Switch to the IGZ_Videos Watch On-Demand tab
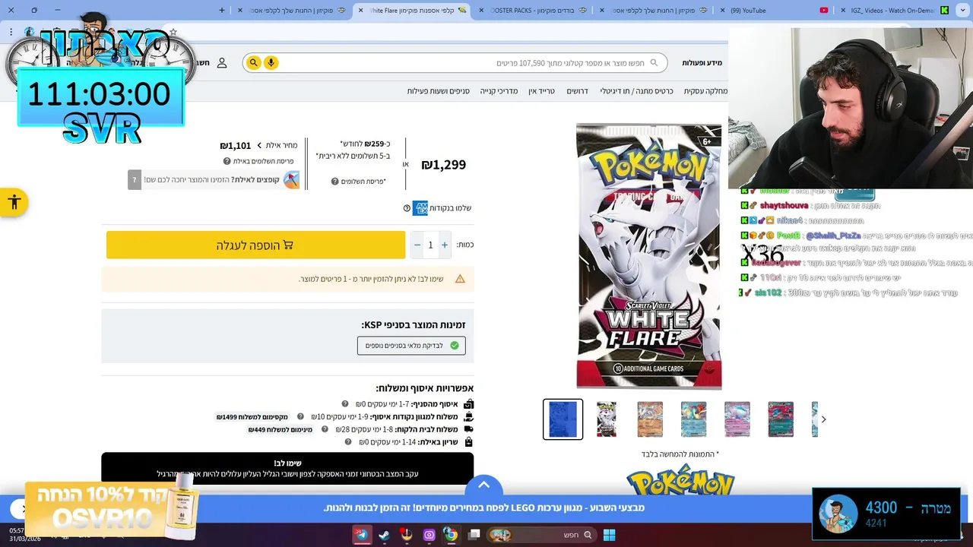973x547 pixels. pos(895,11)
